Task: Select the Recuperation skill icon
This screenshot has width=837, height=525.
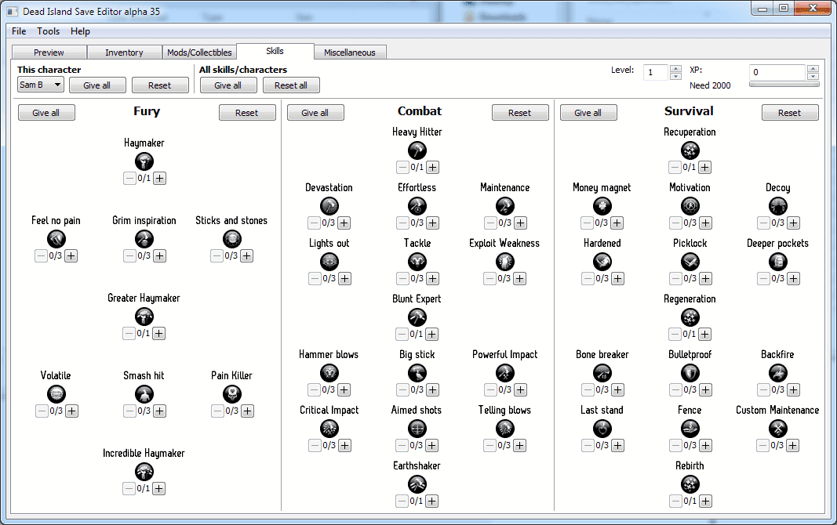Action: pyautogui.click(x=690, y=150)
